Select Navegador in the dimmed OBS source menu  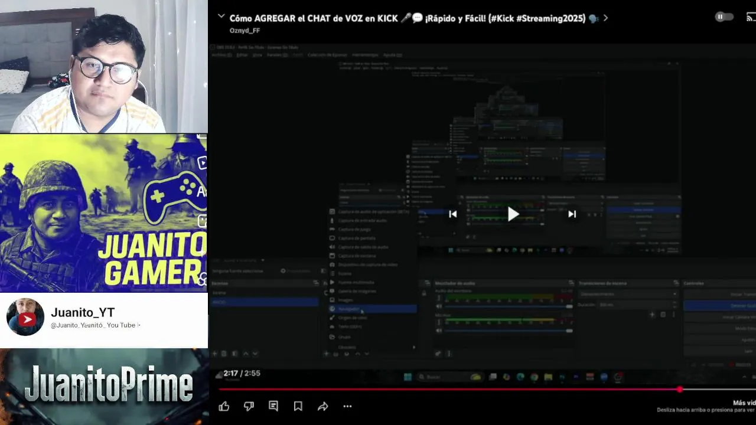click(x=372, y=309)
